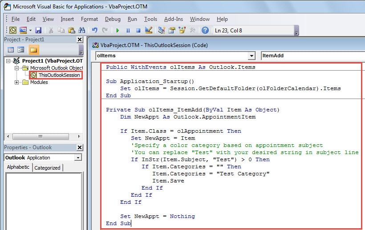Screen dimensions: 365x230
Task: Collapse the Project1 (VbaProject.OTM) tree node
Action: point(8,61)
